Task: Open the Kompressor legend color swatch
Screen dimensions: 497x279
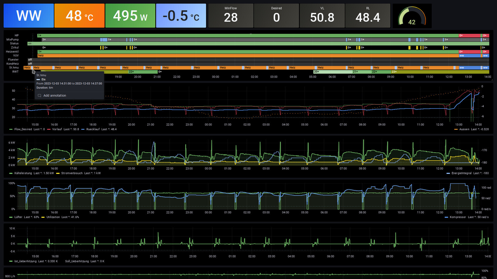Action: point(446,217)
